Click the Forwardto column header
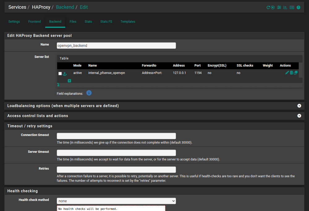This screenshot has width=309, height=211. [x=149, y=65]
